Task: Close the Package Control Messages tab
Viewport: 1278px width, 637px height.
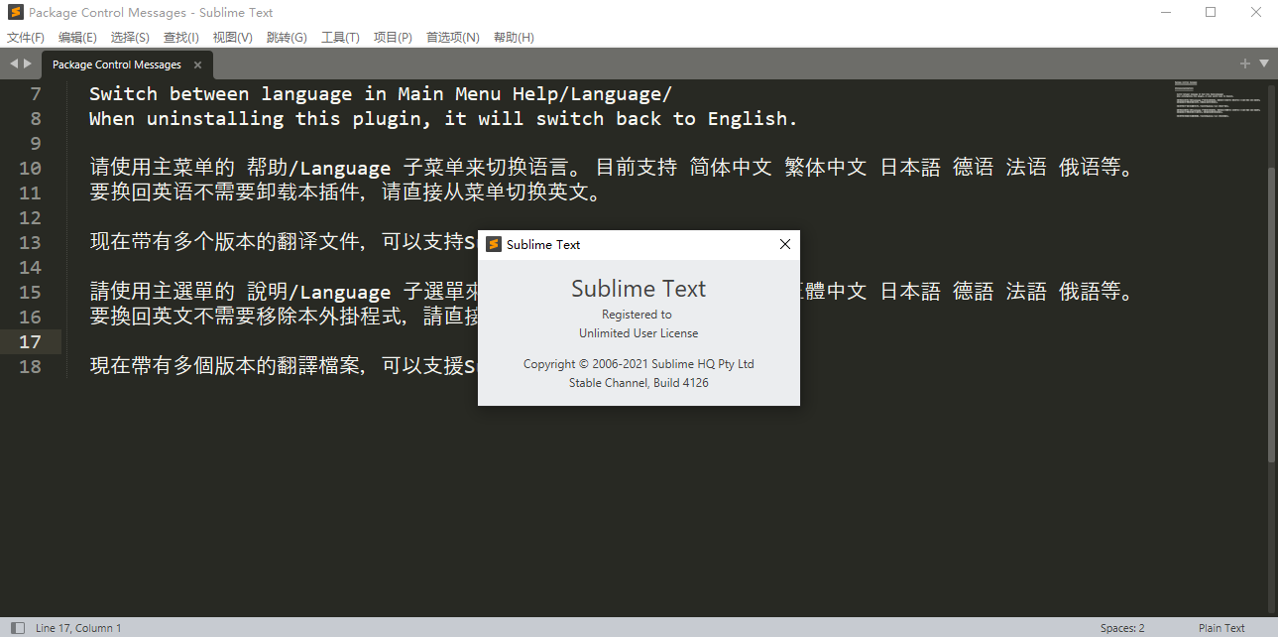Action: click(x=197, y=64)
